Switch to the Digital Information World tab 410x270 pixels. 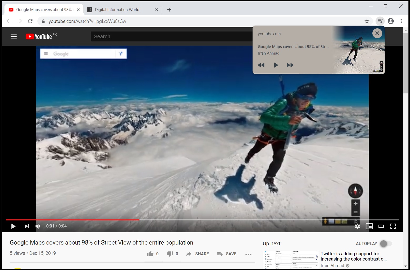coord(117,9)
